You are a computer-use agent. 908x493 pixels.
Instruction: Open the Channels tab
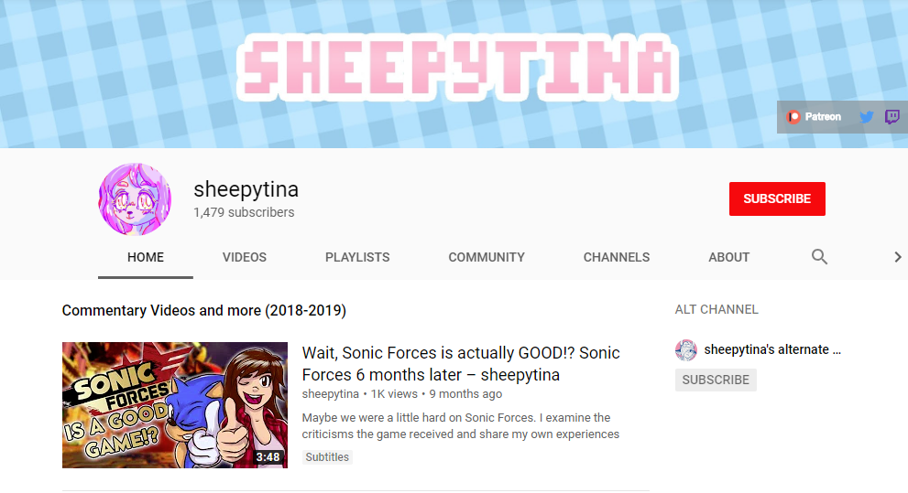(x=617, y=257)
